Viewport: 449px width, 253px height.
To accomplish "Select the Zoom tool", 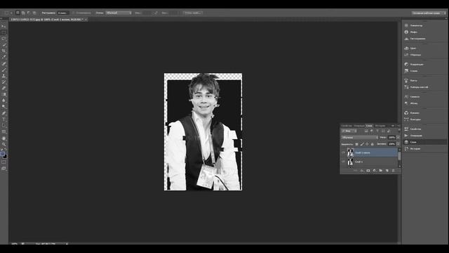I will [4, 144].
